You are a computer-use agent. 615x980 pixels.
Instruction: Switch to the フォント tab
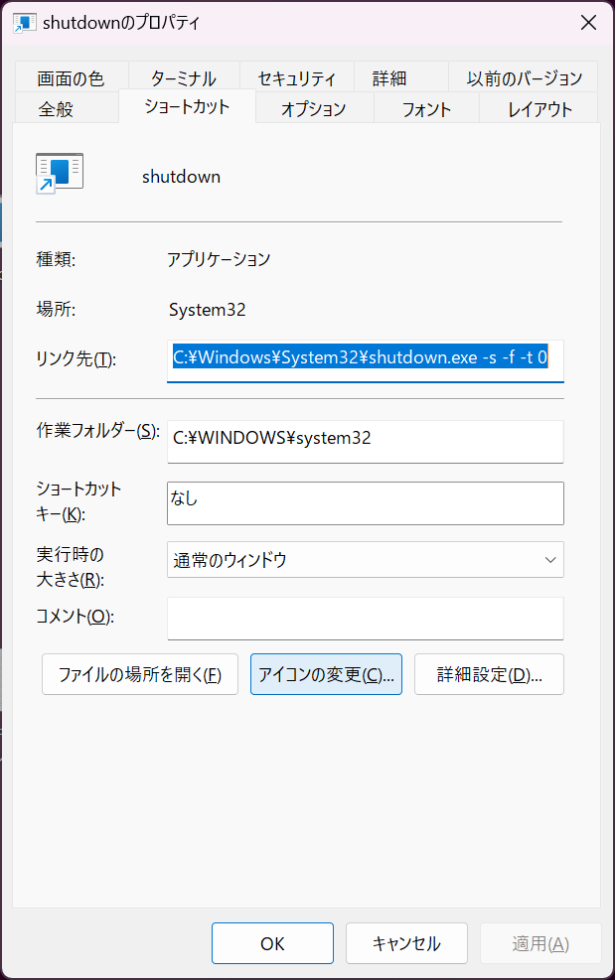[426, 108]
